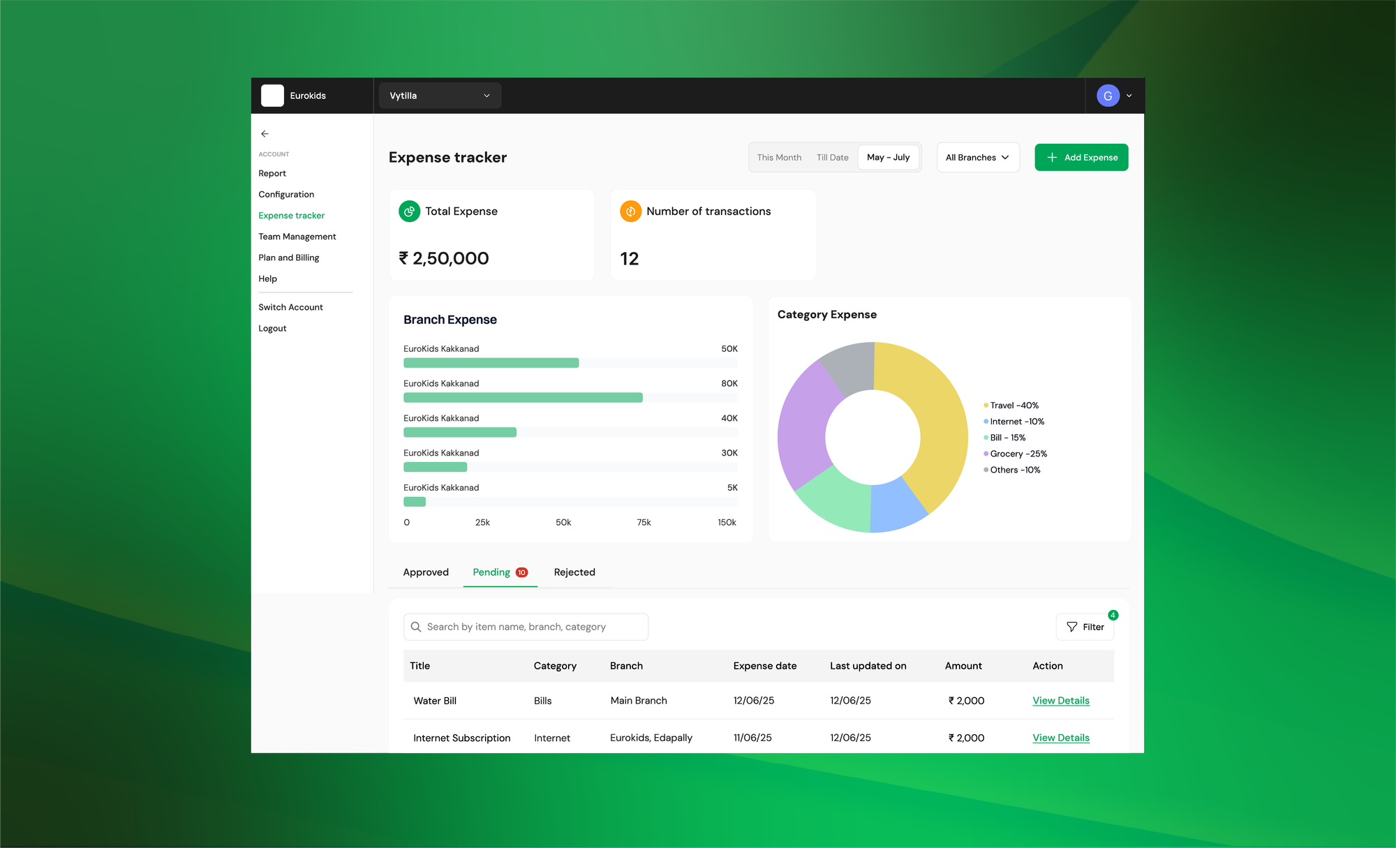View Details of the Water Bill expense
This screenshot has height=848, width=1396.
1060,700
